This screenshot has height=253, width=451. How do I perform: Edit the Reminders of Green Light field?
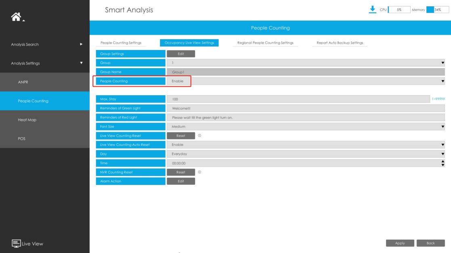tap(306, 109)
